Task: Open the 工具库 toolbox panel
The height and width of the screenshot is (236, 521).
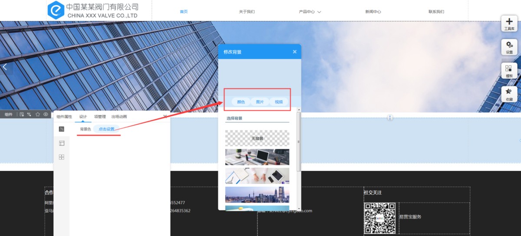Action: click(x=509, y=23)
